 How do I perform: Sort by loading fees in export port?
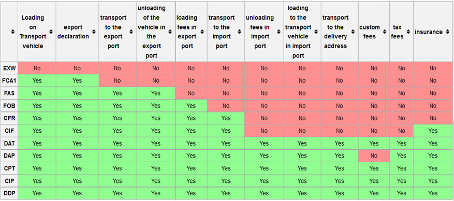click(202, 32)
